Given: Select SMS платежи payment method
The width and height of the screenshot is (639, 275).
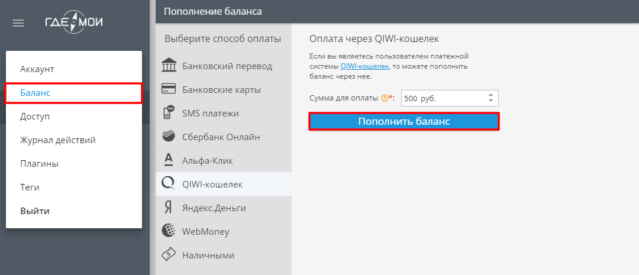Looking at the screenshot, I should click(224, 114).
